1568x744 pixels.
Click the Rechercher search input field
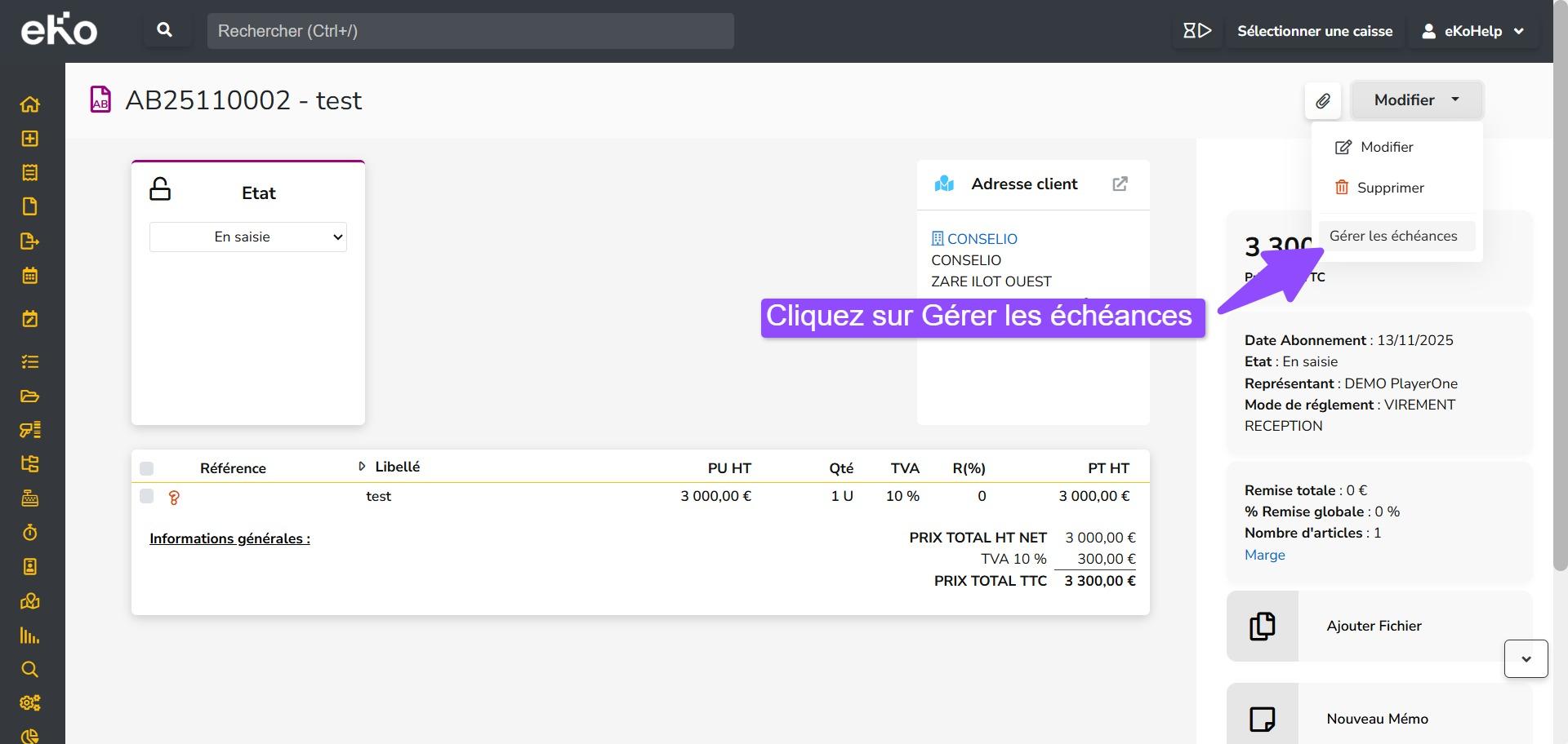[470, 31]
